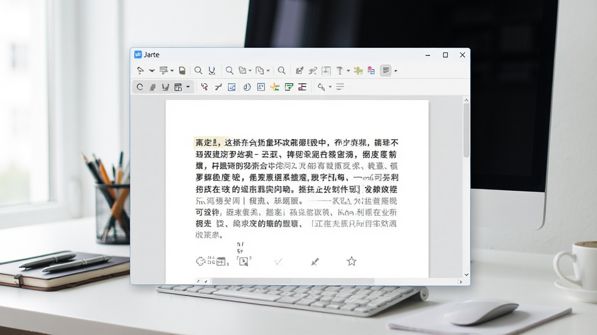Expand the dropdown next to the folder icon
This screenshot has width=597, height=335.
pyautogui.click(x=250, y=70)
